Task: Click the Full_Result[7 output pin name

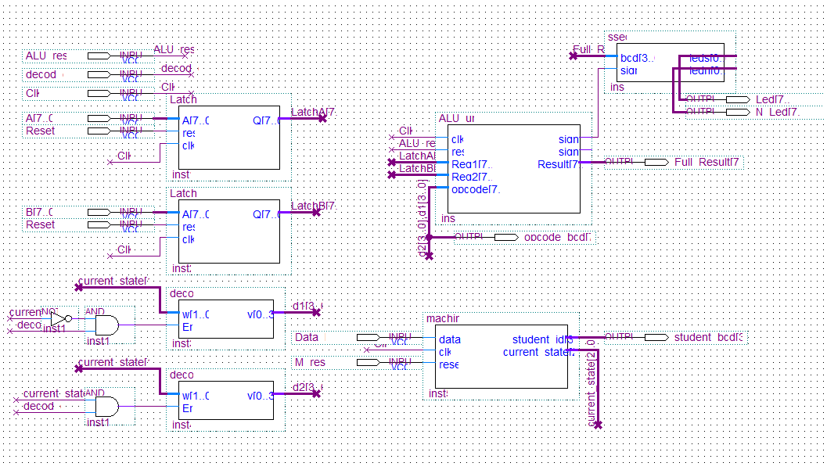Action: tap(707, 163)
